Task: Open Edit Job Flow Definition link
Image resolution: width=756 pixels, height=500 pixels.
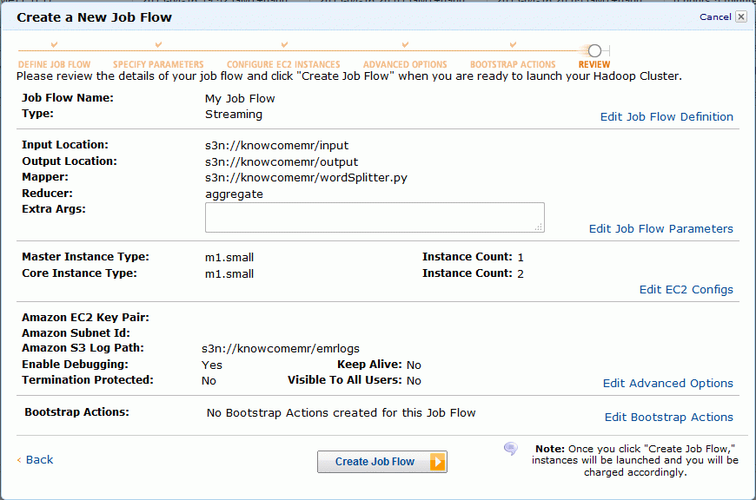Action: 666,116
